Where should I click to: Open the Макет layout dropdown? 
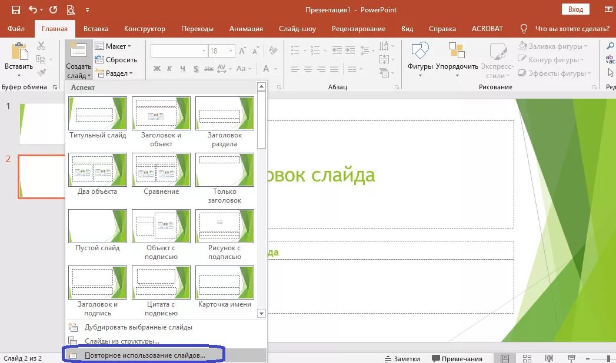coord(113,46)
